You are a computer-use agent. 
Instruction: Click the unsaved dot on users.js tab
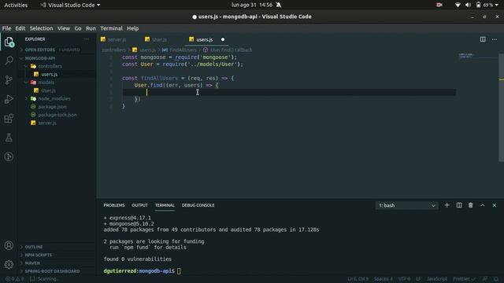pos(223,39)
